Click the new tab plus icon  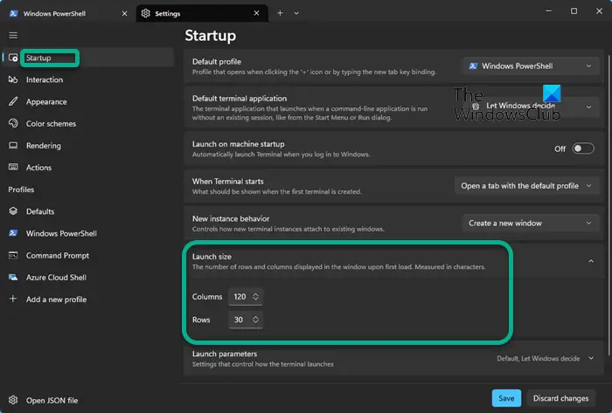click(280, 13)
